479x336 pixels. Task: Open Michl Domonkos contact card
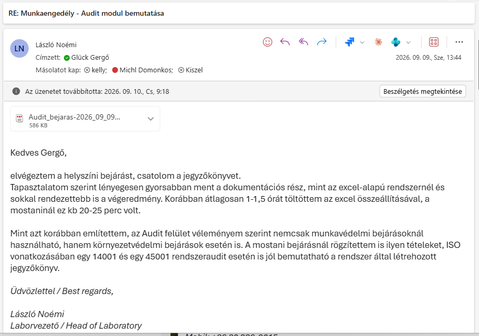146,70
